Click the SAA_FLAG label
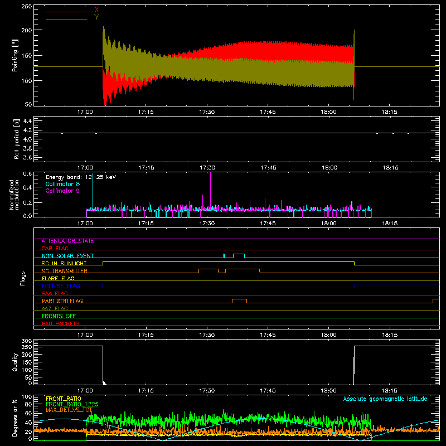Image resolution: width=446 pixels, height=446 pixels. pos(55,293)
